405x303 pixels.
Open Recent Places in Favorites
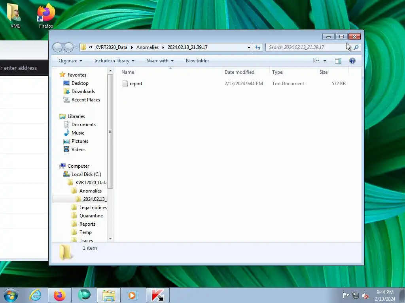click(85, 100)
